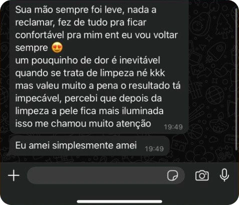Click the 19:49 timestamp of the long message
The width and height of the screenshot is (239, 205).
pos(173,127)
